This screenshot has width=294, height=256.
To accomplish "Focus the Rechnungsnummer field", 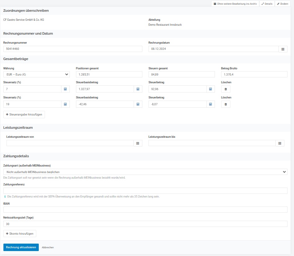I will point(73,49).
